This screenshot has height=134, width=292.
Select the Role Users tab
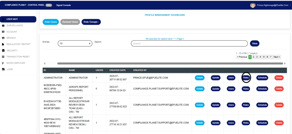click(x=51, y=22)
